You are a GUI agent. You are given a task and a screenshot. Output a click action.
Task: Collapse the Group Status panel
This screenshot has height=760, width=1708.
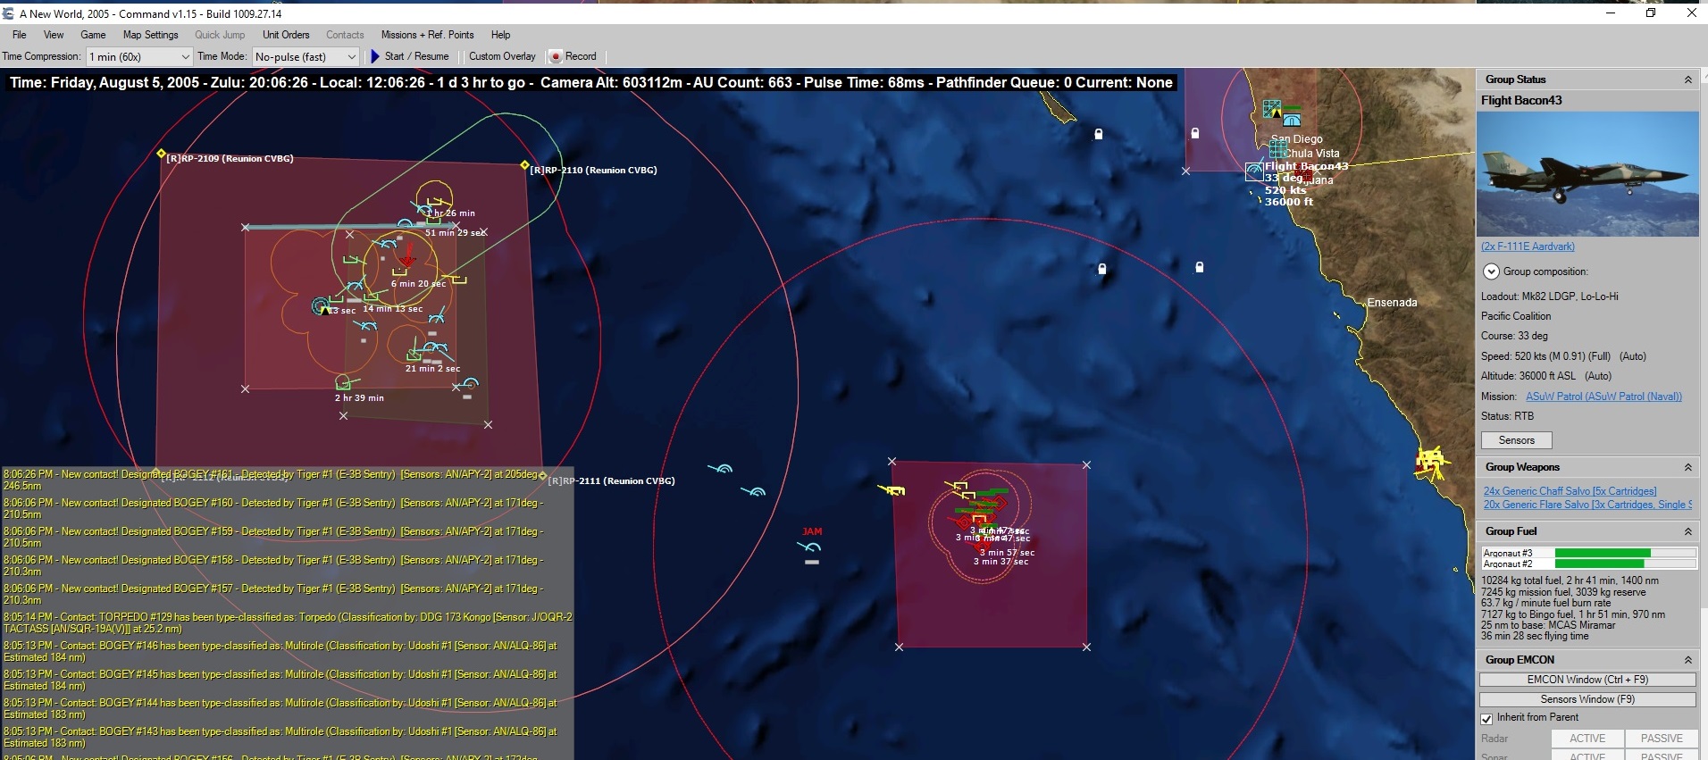[1687, 79]
